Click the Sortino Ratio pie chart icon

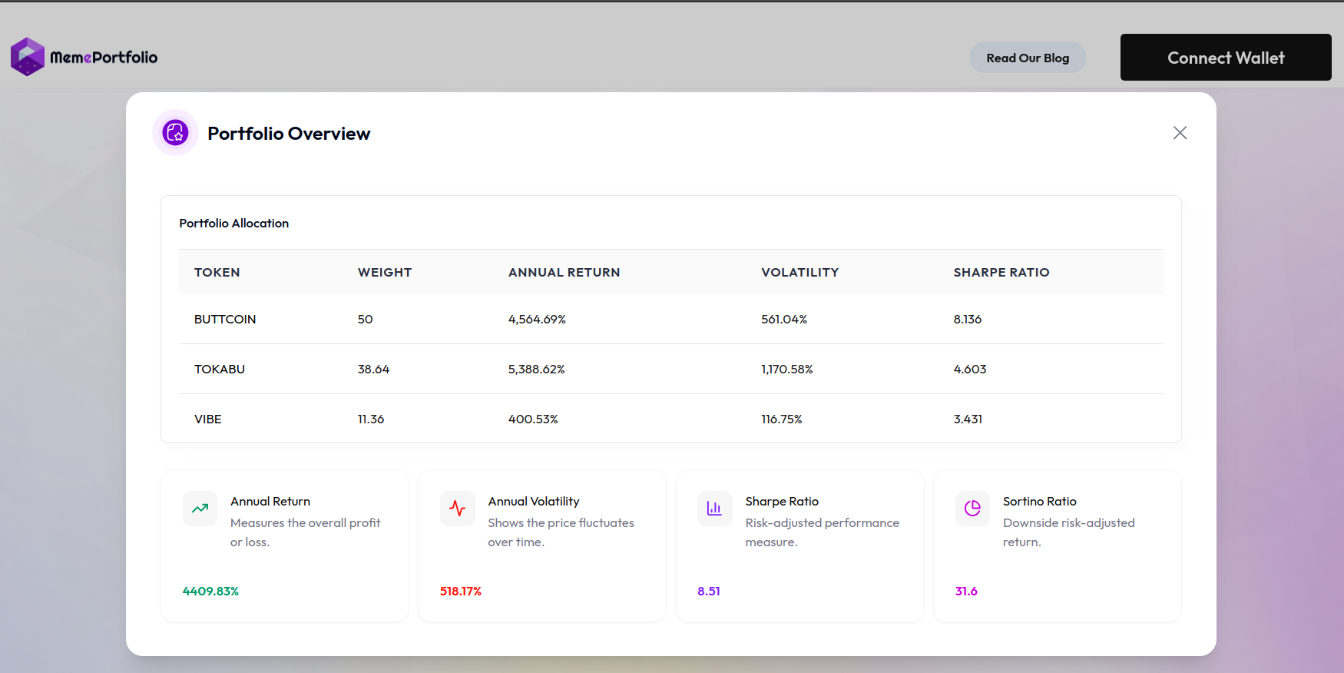coord(972,509)
